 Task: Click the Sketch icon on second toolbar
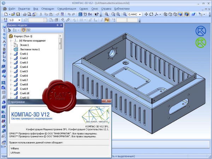[x=51, y=20]
